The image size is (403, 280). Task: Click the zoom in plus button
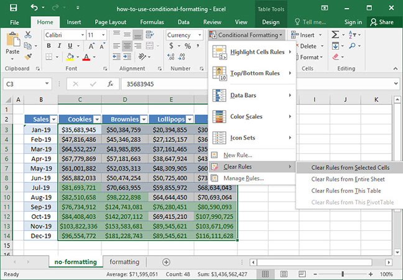(371, 274)
